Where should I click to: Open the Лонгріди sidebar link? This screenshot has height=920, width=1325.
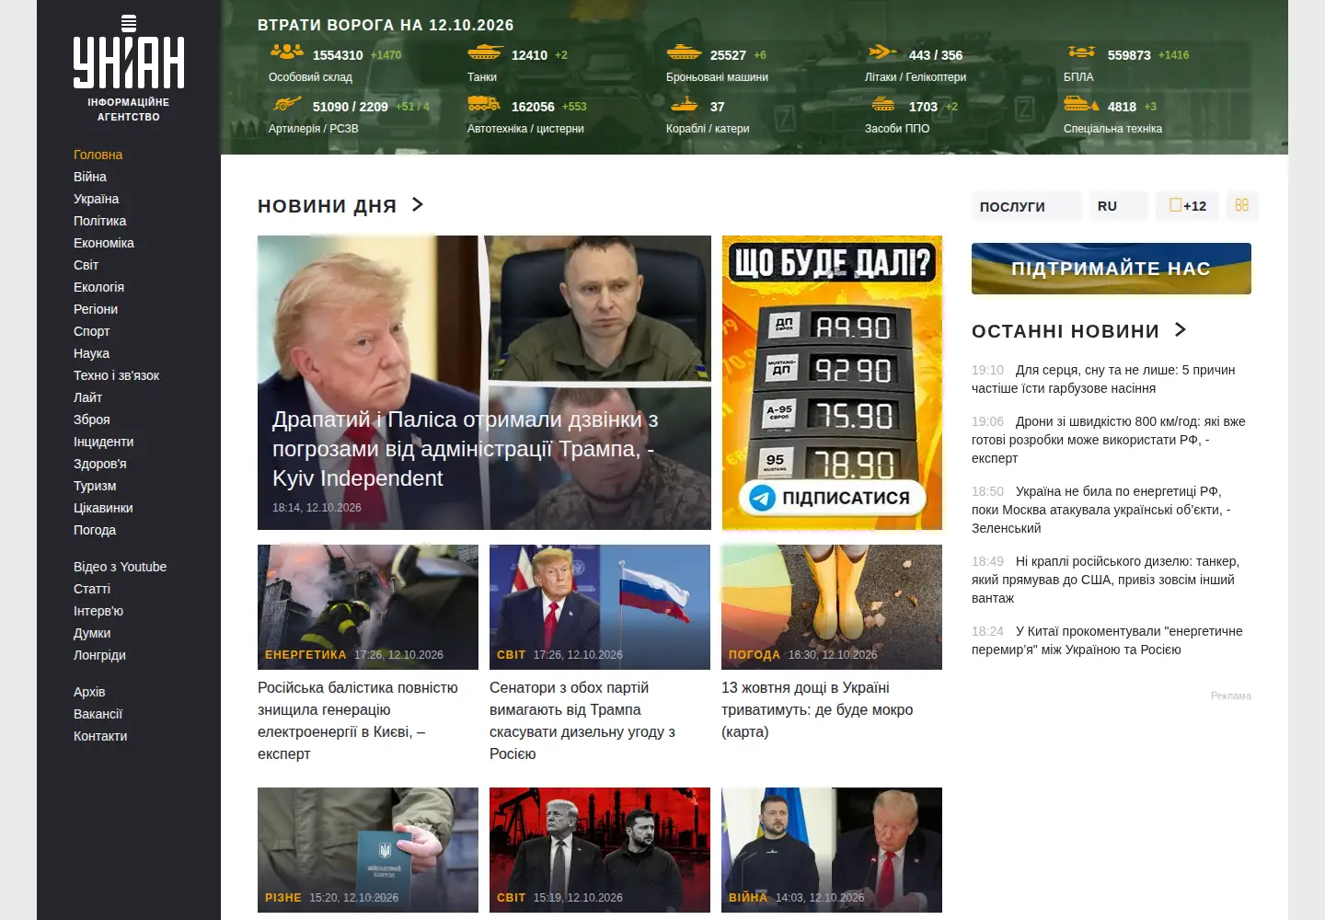(99, 655)
